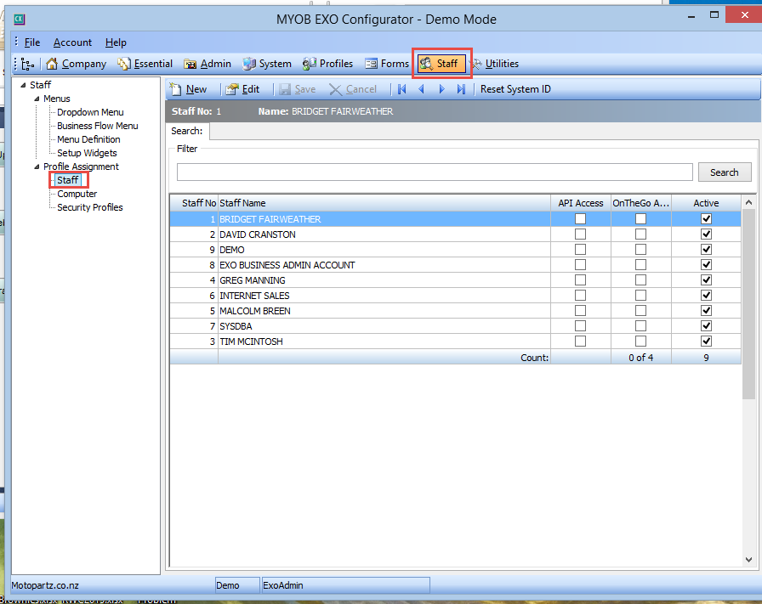Sort by the Staff No column header
The image size is (762, 604).
tap(194, 203)
